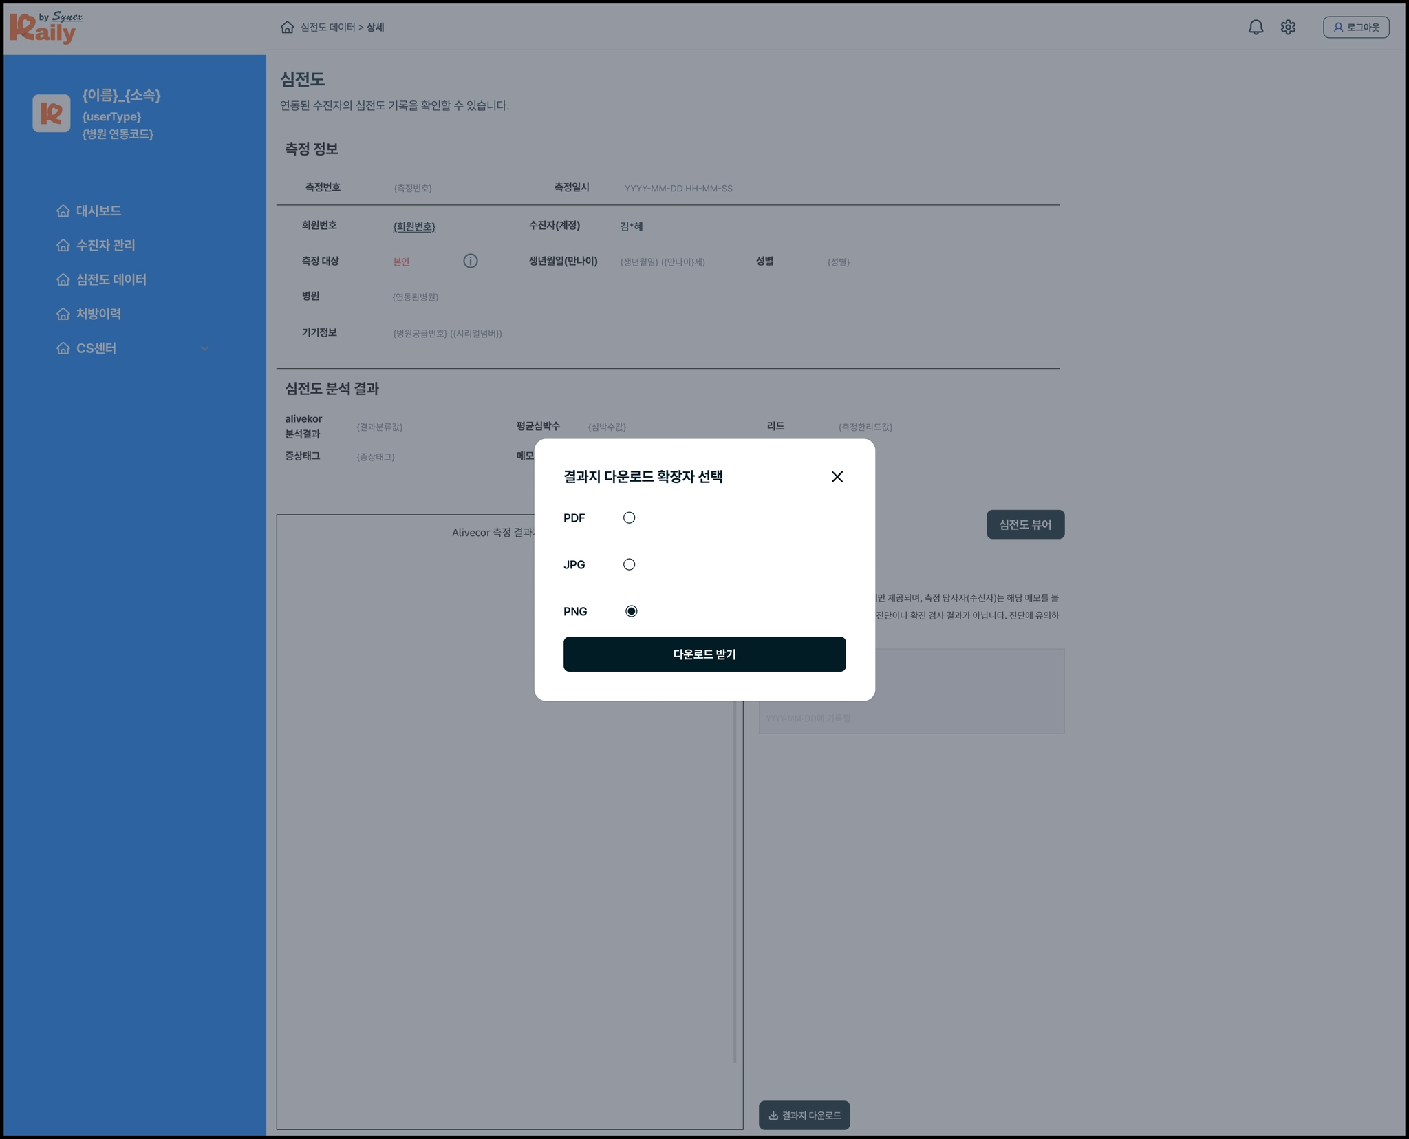This screenshot has width=1409, height=1139.
Task: Open settings via gear icon
Action: tap(1288, 28)
